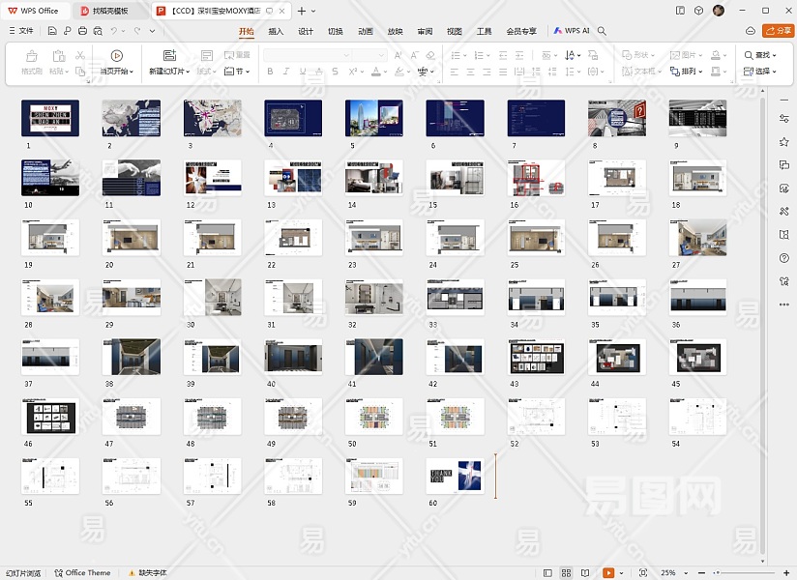Open the help icon in right sidebar
Screen dimensions: 797x580
783,258
